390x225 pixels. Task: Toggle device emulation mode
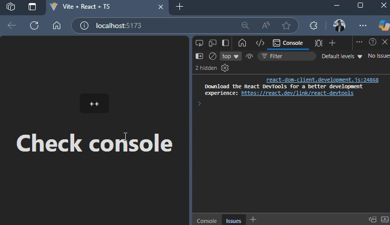tap(213, 43)
